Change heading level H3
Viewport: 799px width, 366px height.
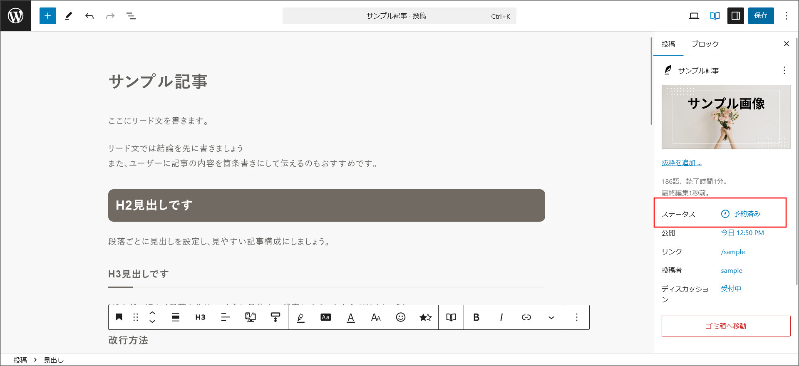click(x=201, y=317)
